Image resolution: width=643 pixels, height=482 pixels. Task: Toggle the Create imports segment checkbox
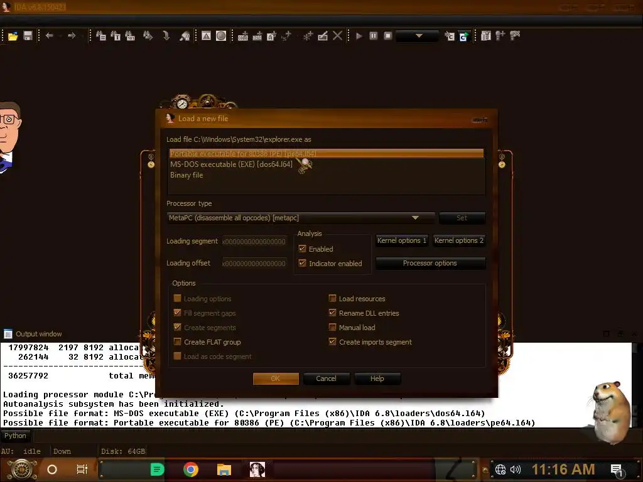pyautogui.click(x=332, y=341)
